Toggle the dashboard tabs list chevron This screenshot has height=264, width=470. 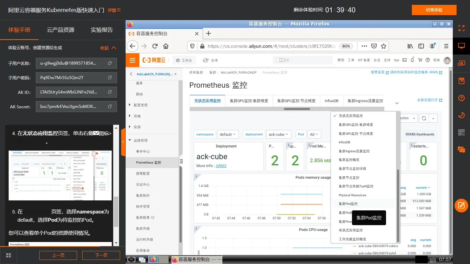pyautogui.click(x=397, y=103)
